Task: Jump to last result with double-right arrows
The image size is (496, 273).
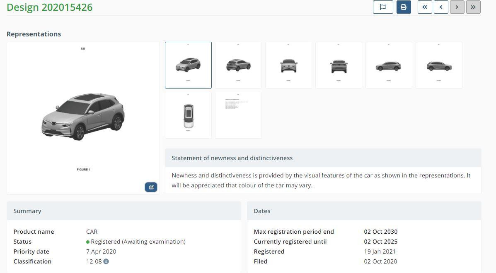Action: (473, 7)
